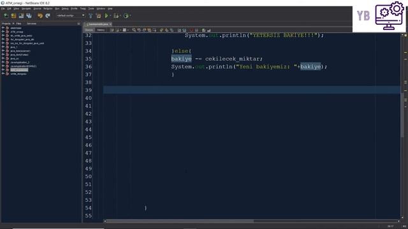Click the Comment lines editor icon
The width and height of the screenshot is (408, 229).
(203, 30)
